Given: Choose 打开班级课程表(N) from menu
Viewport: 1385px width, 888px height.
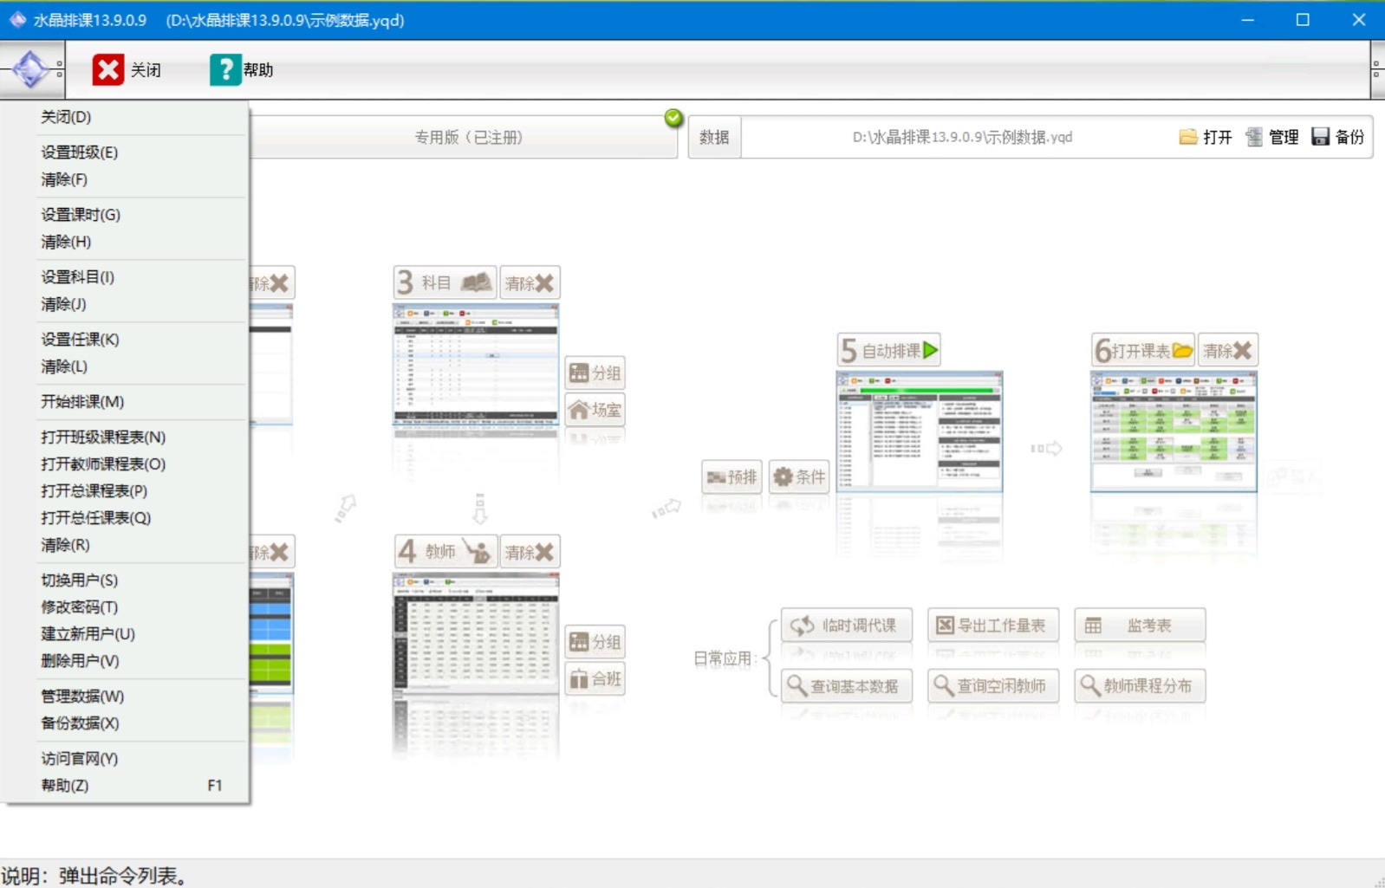Looking at the screenshot, I should pos(126,438).
